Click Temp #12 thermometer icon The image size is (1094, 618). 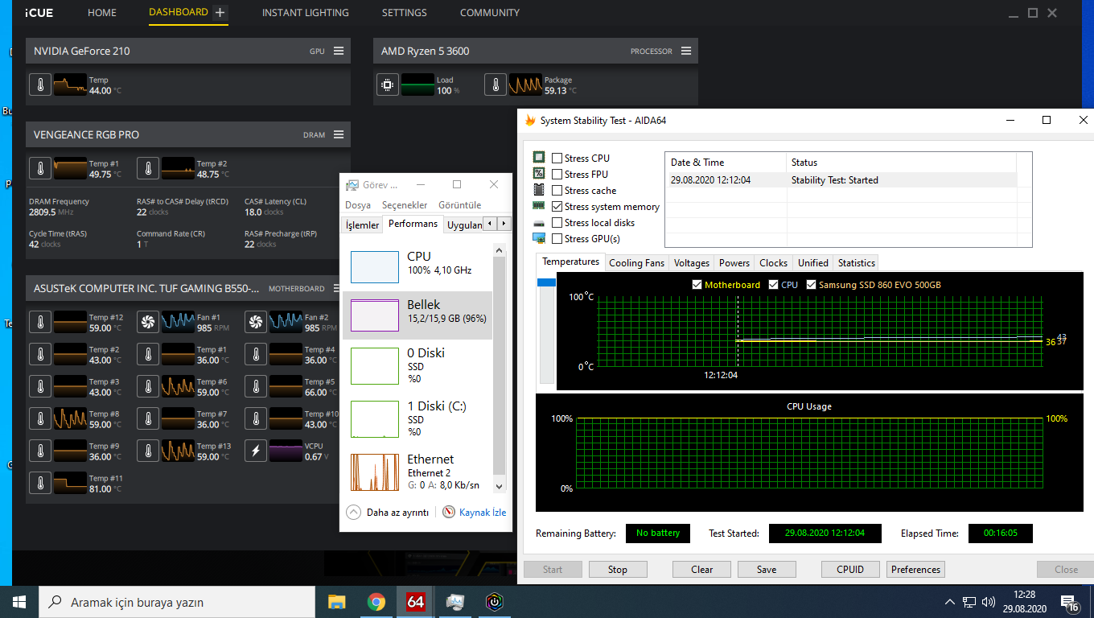pyautogui.click(x=40, y=323)
